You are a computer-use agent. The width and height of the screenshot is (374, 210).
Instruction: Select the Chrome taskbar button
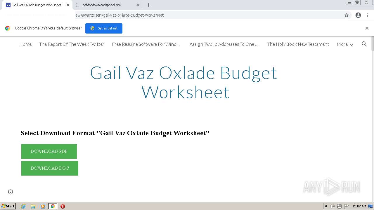coord(53,206)
